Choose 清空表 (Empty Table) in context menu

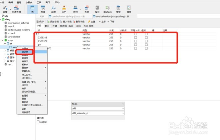(x=32, y=61)
